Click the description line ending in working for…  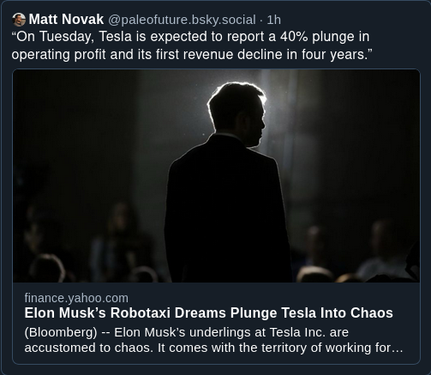point(213,348)
